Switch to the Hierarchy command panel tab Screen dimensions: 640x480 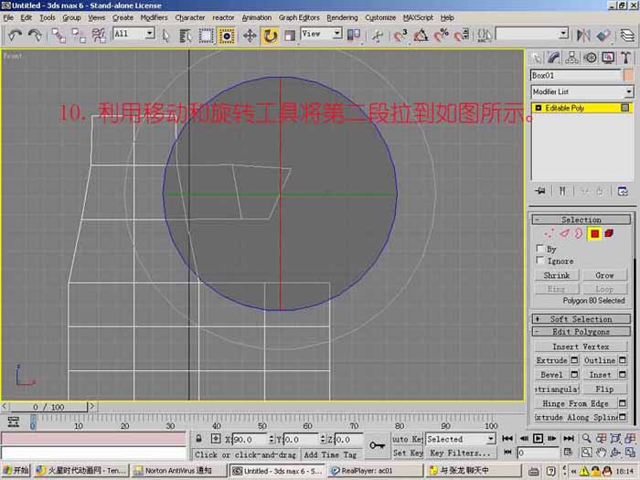point(571,58)
